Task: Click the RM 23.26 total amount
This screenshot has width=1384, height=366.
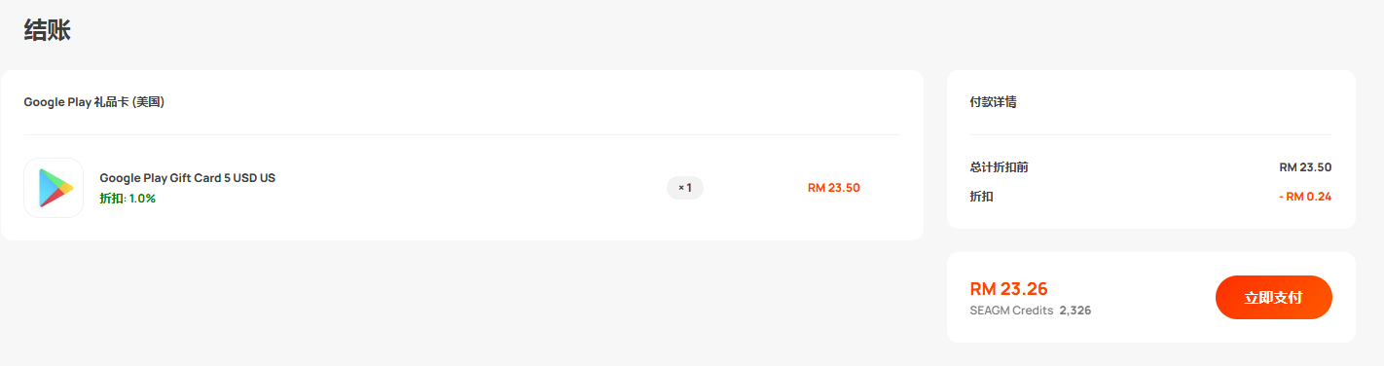Action: [1009, 289]
